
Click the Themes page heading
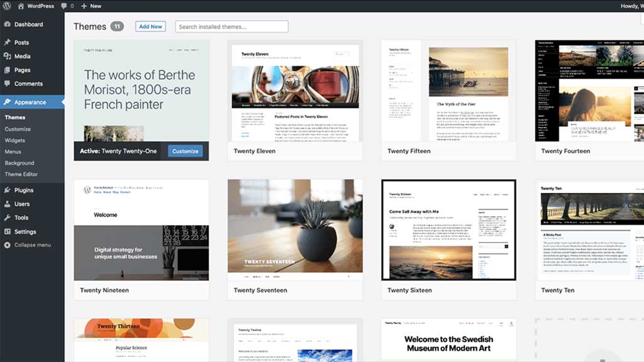tap(90, 26)
